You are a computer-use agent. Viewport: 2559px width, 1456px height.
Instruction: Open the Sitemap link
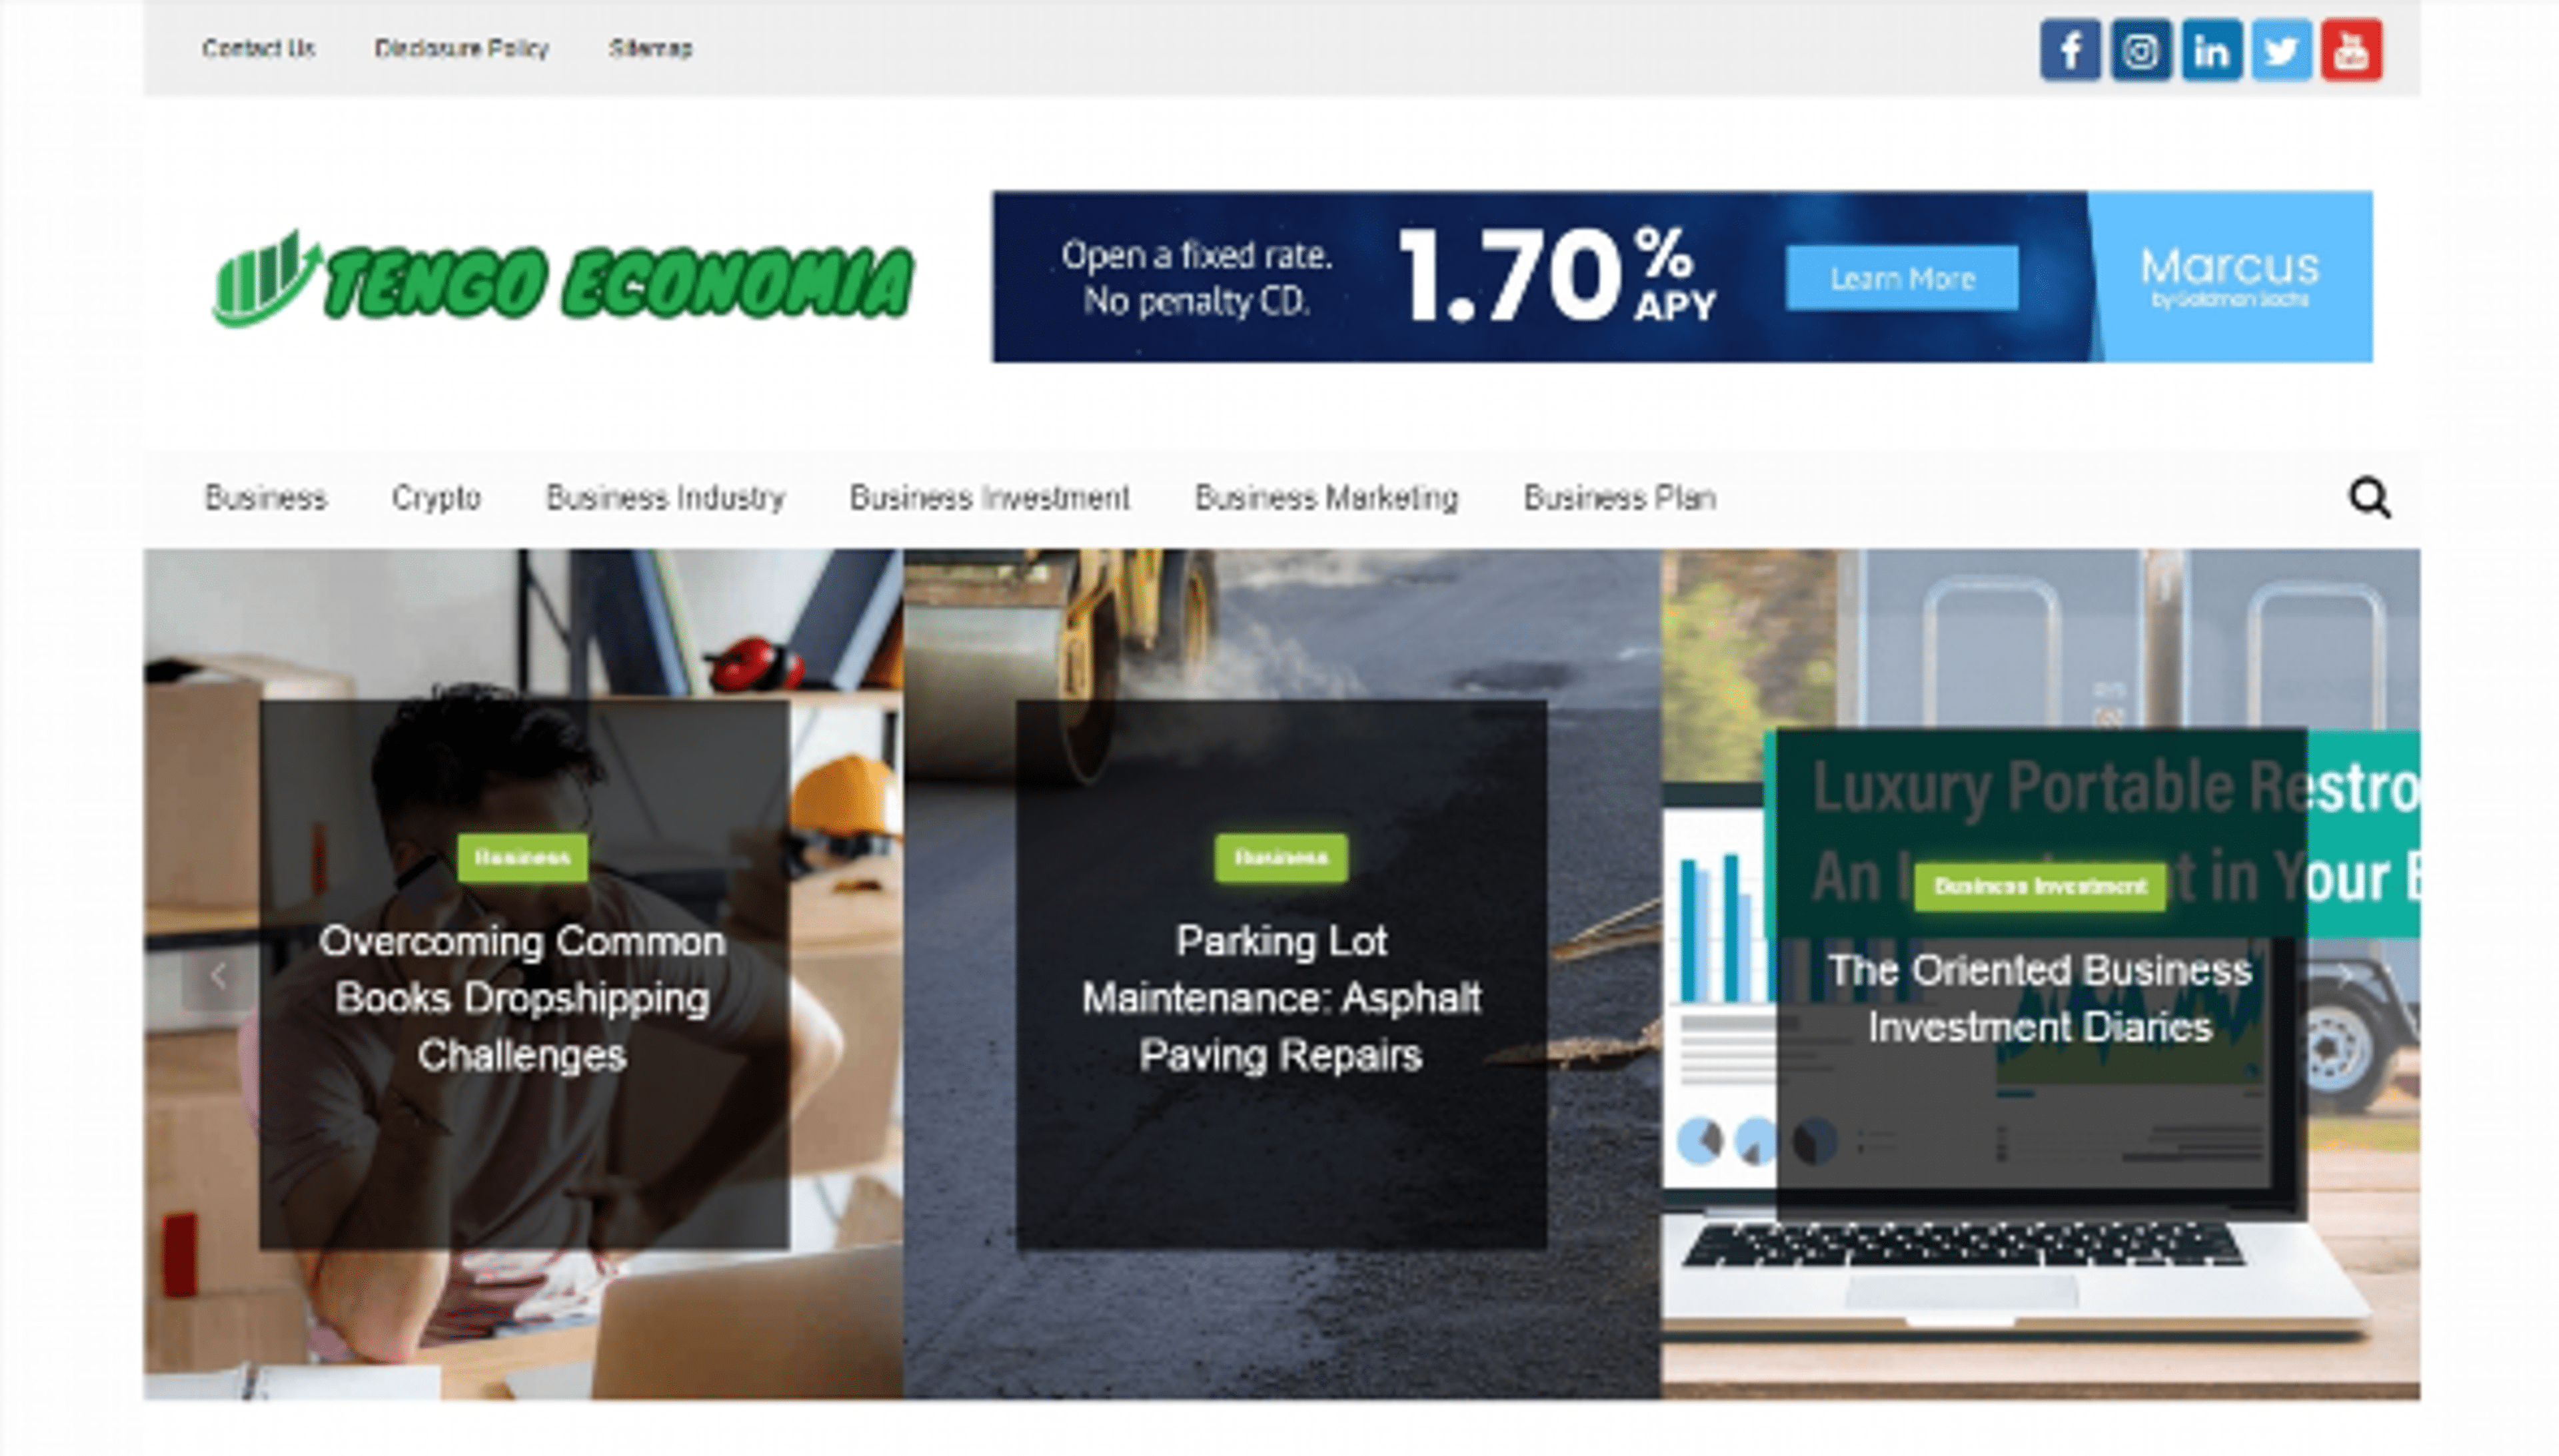(x=650, y=48)
